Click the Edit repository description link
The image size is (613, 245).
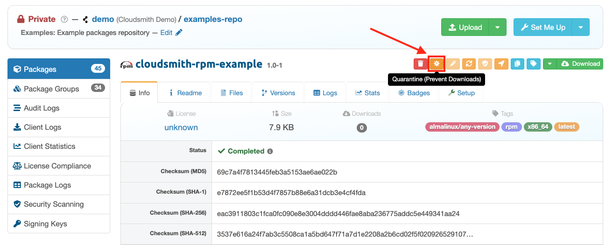[x=166, y=33]
